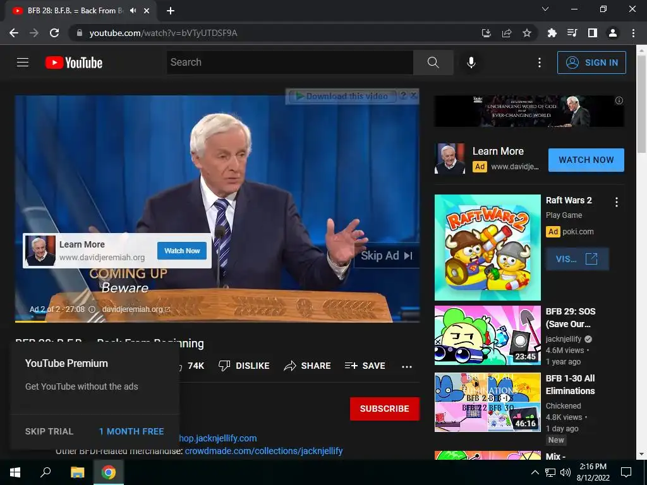This screenshot has height=485, width=647.
Task: Click BFB 1-30 All Eliminations title
Action: coord(571,385)
